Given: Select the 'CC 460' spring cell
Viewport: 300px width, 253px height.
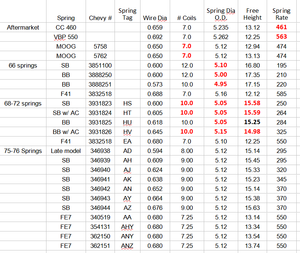Looking at the screenshot, I should tap(66, 27).
